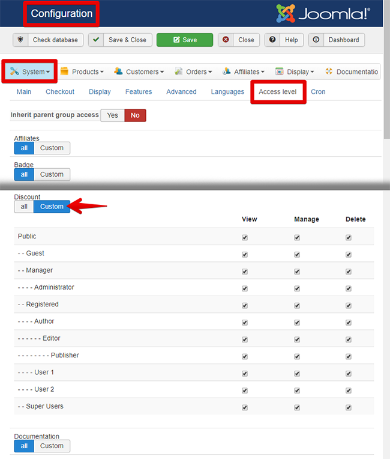Switch to the Languages tab

pos(227,92)
